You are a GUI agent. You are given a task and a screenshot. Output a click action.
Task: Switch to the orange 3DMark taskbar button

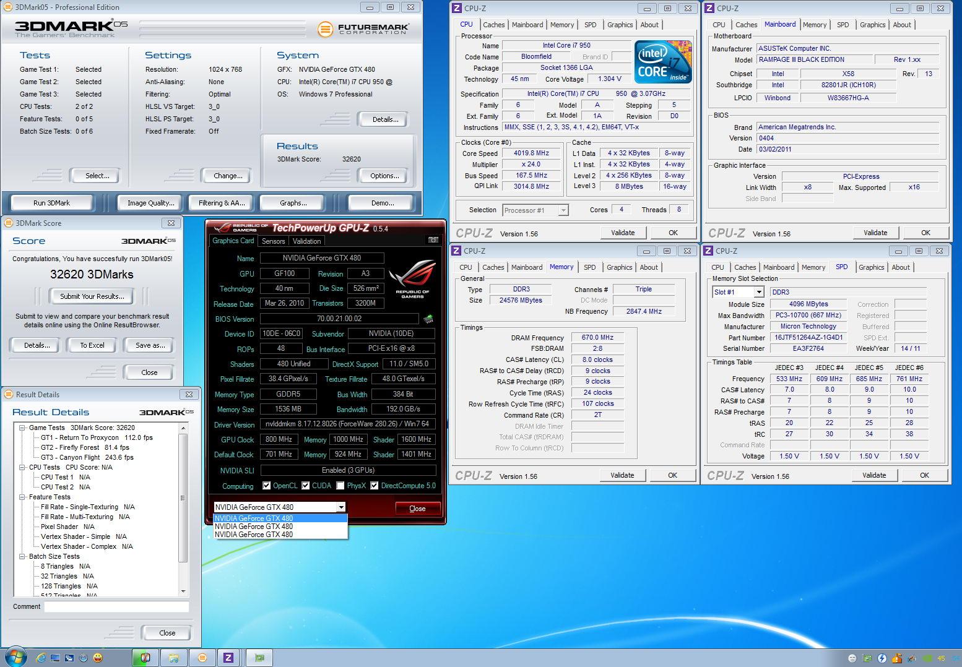tap(202, 657)
